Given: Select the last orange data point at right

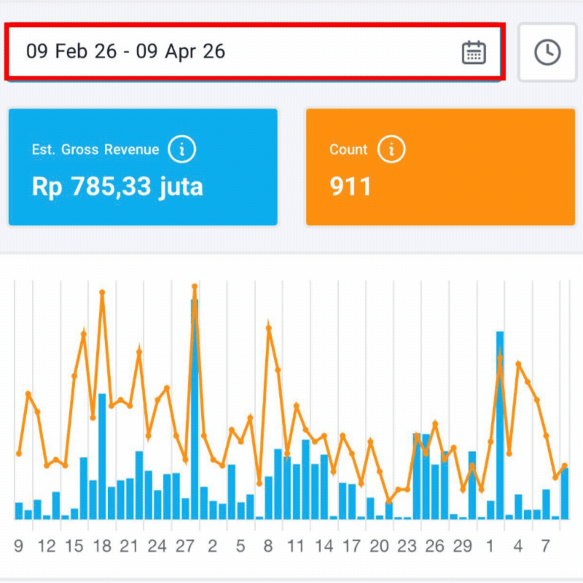Looking at the screenshot, I should click(565, 466).
